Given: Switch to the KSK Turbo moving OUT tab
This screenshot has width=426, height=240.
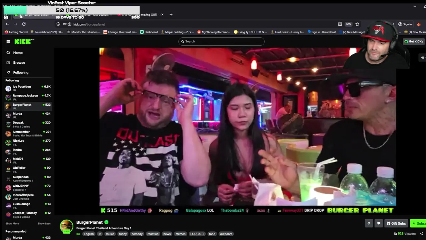Looking at the screenshot, I should [140, 15].
